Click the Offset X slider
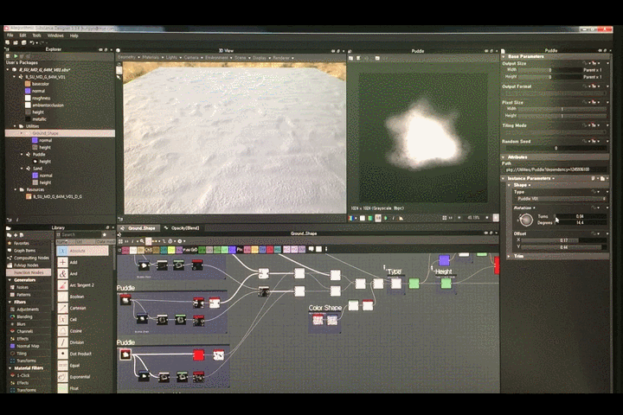Screen dimensions: 623x415 pos(564,240)
